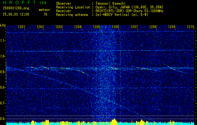This screenshot has height=125, width=197.
Task: Click receiver text R820T2(RTL-SDR) SDR-Sharp 53.1000MHz
Action: click(x=129, y=11)
